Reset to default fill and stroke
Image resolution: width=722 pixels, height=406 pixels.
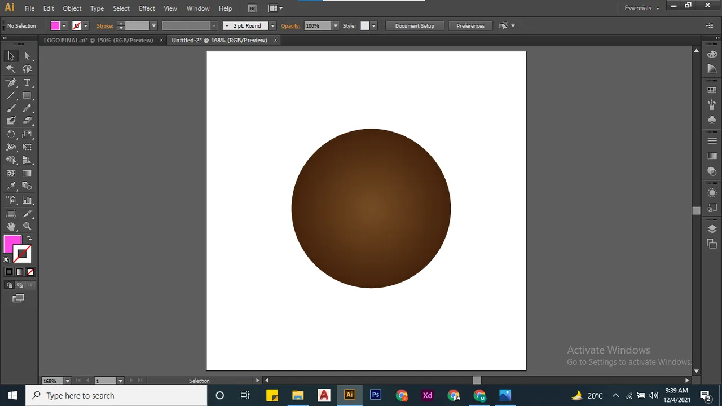tap(6, 260)
